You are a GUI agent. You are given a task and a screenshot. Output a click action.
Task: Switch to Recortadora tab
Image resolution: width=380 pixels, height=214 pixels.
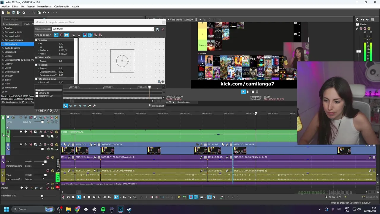pos(183,102)
